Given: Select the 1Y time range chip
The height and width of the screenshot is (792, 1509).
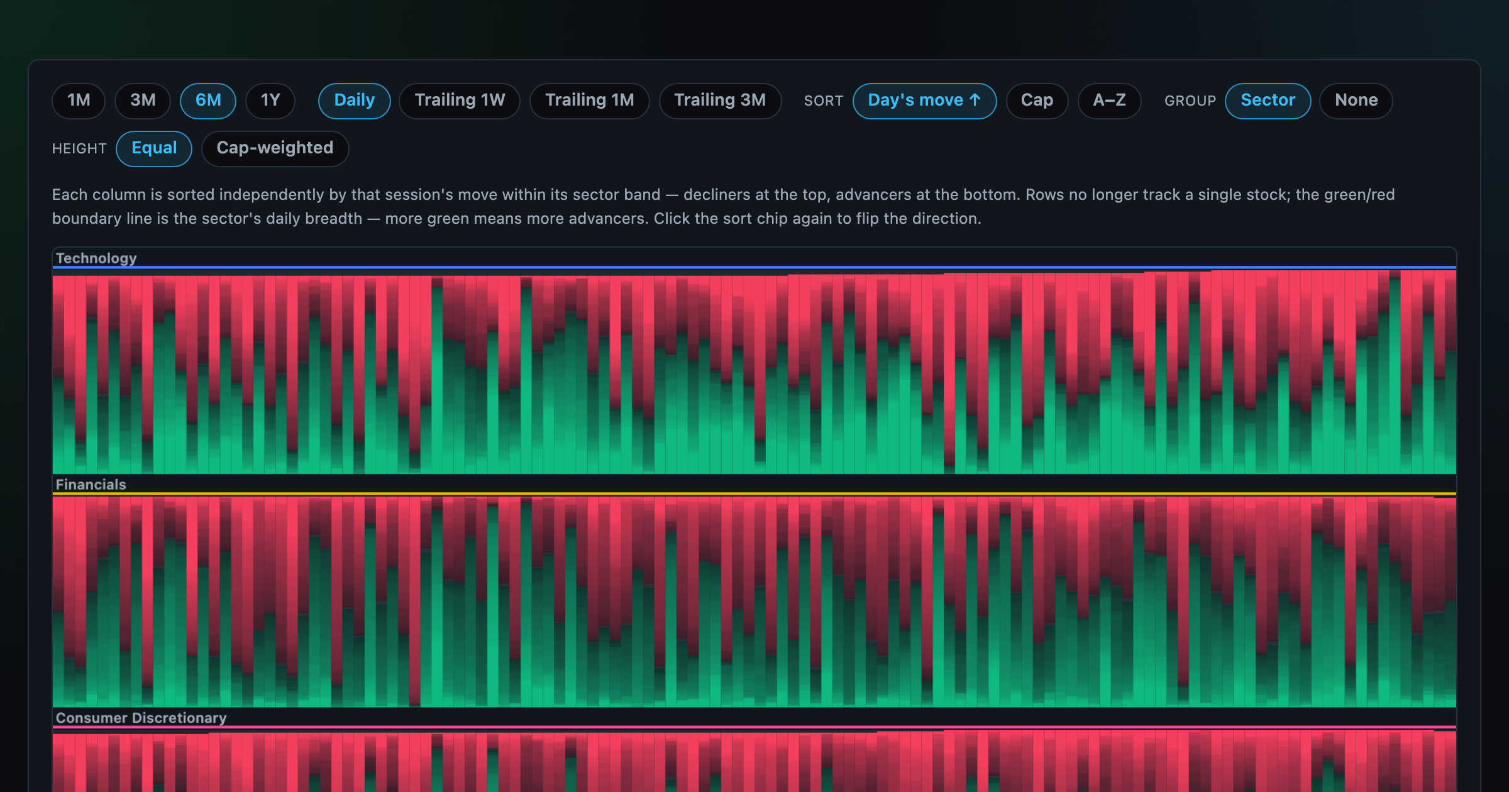Looking at the screenshot, I should [270, 101].
